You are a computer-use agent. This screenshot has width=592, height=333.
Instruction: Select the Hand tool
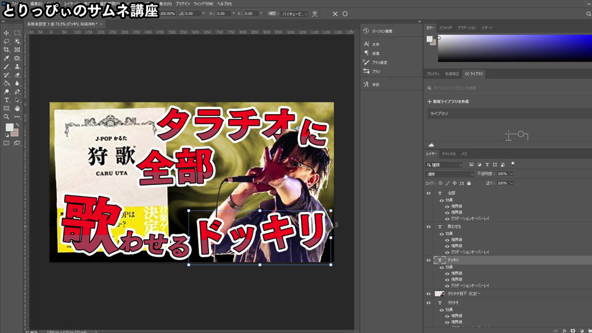click(17, 109)
